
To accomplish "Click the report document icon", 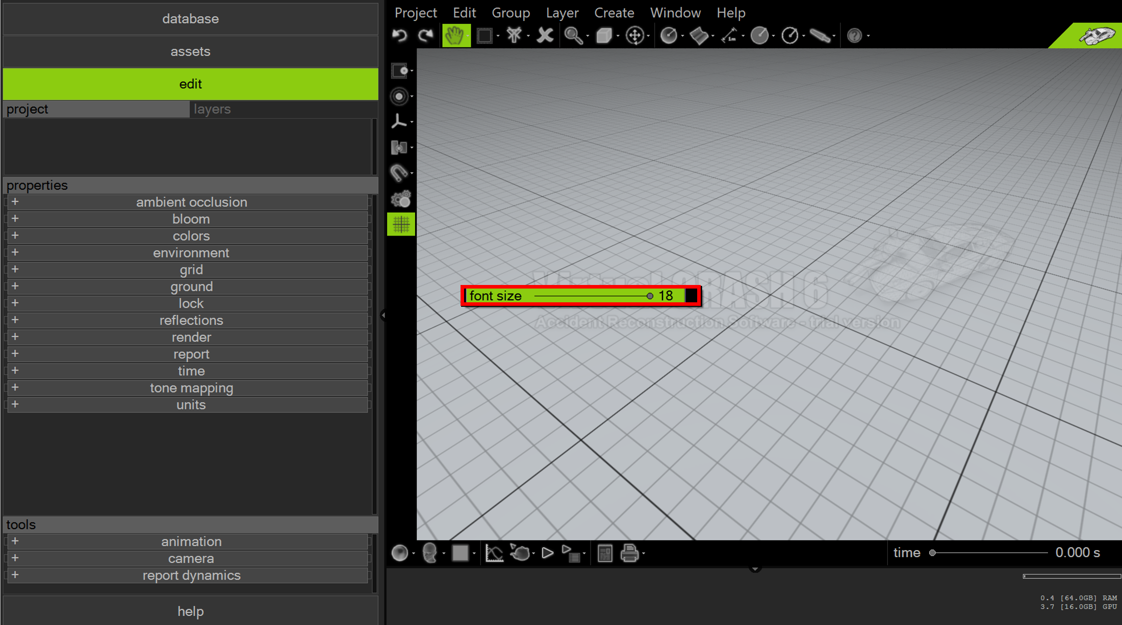I will point(605,553).
